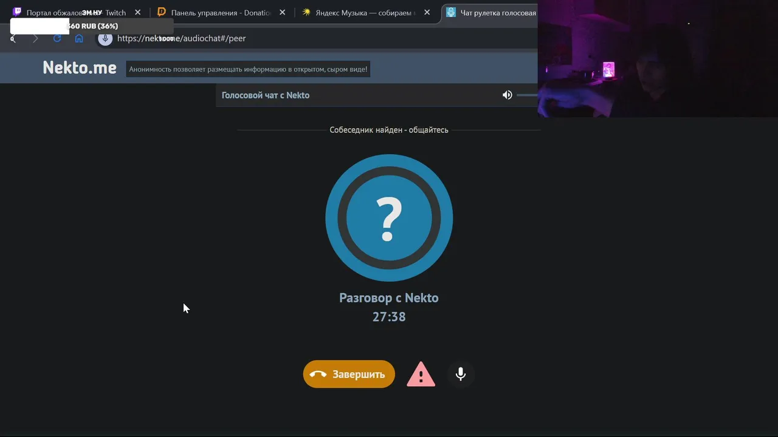The height and width of the screenshot is (437, 778).
Task: Click the nekto.me address bar URL
Action: pyautogui.click(x=181, y=38)
